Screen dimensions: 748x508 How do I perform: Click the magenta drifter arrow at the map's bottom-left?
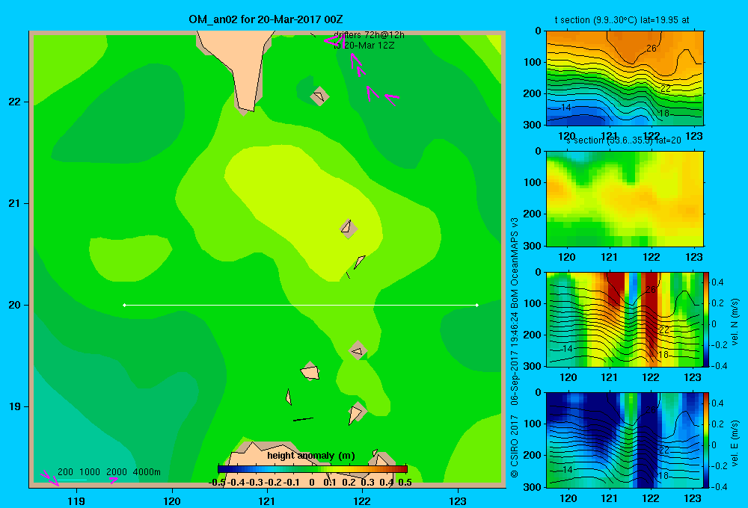click(50, 478)
